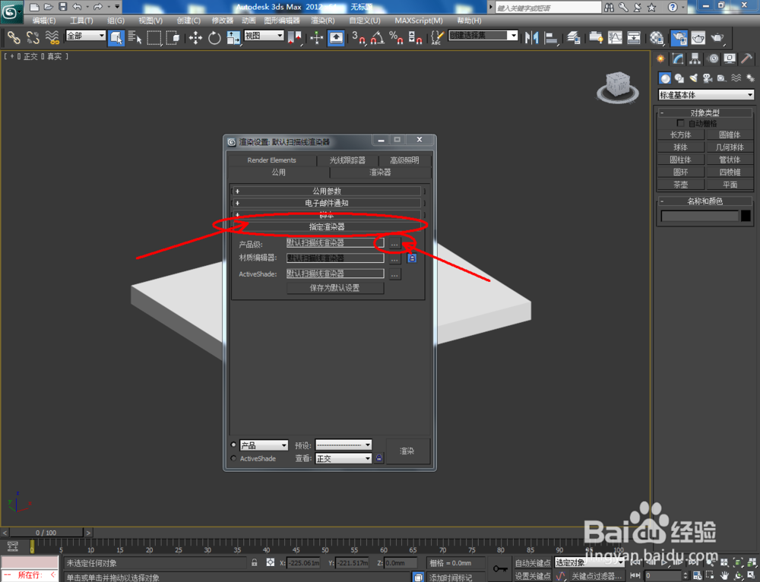
Task: Activate the Select and Scale tool
Action: [233, 37]
